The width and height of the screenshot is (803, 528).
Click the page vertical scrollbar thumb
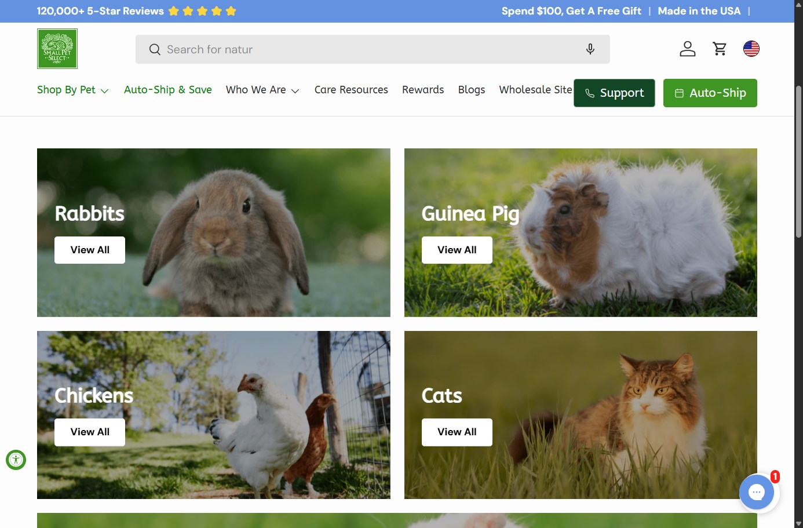pyautogui.click(x=798, y=162)
